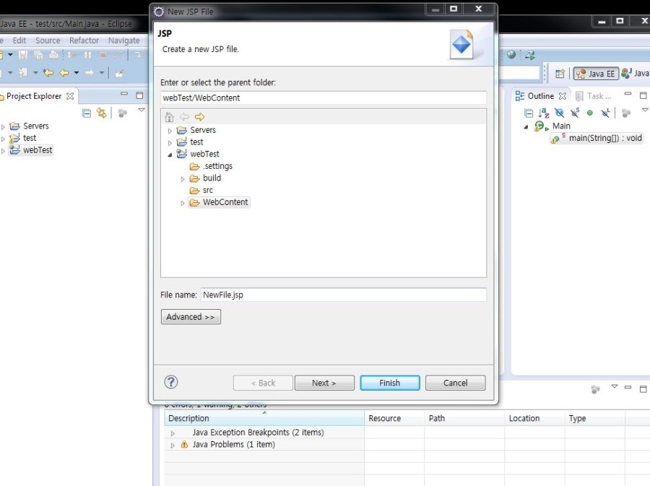Select the Project Explorer tab
Screen dimensions: 650x486
34,96
